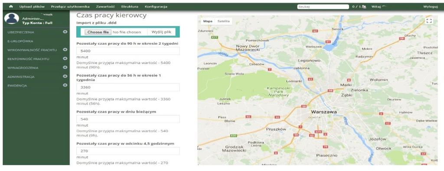
Task: Click the 0 / 1 counter text
Action: (356, 6)
